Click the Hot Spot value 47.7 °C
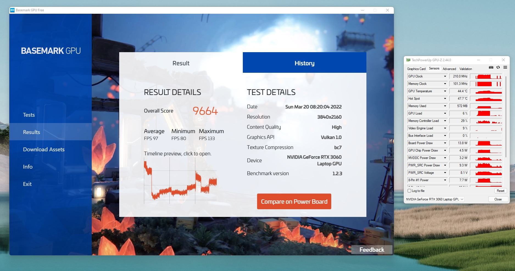515x271 pixels. [459, 99]
